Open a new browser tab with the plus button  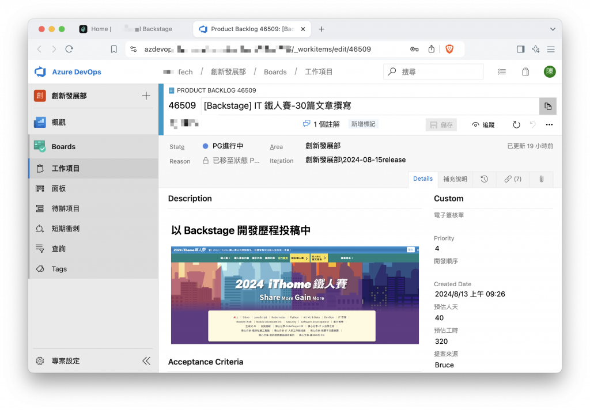click(x=322, y=29)
